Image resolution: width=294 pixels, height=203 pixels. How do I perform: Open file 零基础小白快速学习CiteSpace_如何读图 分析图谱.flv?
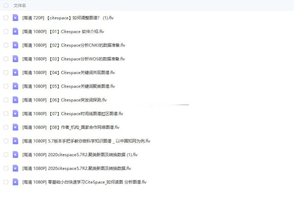coord(84,182)
